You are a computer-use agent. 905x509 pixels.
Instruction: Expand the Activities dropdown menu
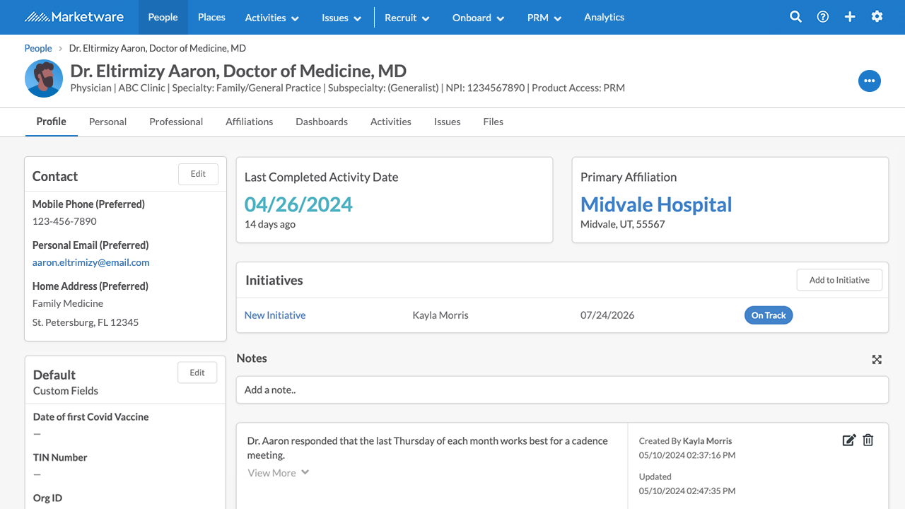click(x=271, y=18)
